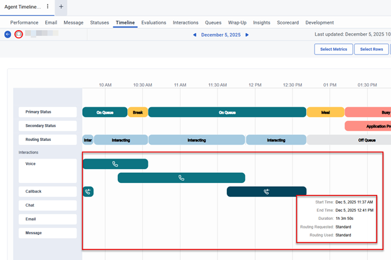Click the second voice call phone icon
391x260 pixels.
(x=181, y=178)
